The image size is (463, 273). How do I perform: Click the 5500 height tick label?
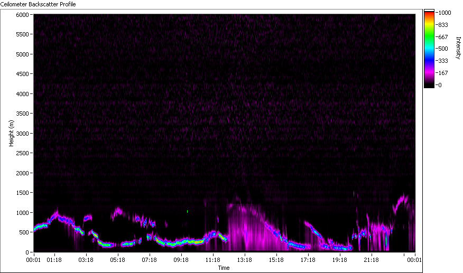(22, 34)
